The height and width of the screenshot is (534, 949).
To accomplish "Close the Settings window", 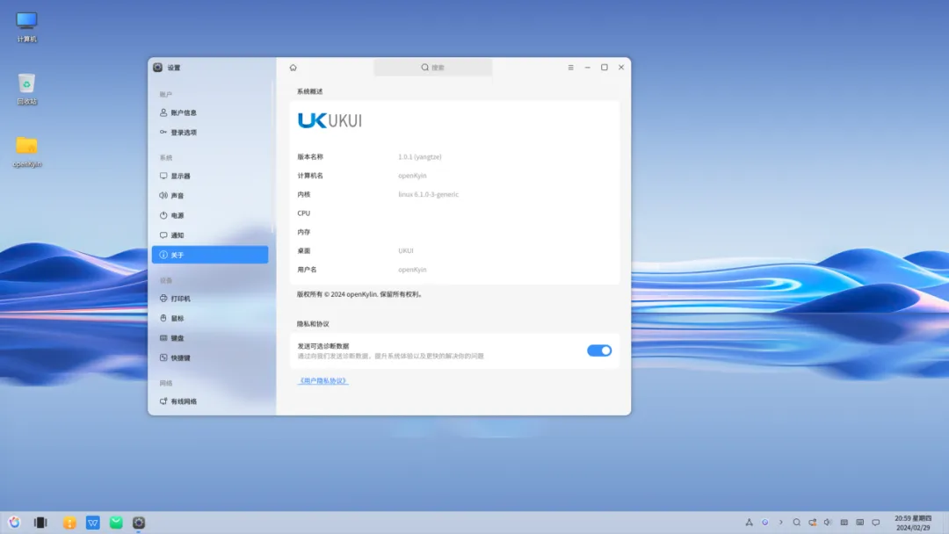I will coord(621,68).
